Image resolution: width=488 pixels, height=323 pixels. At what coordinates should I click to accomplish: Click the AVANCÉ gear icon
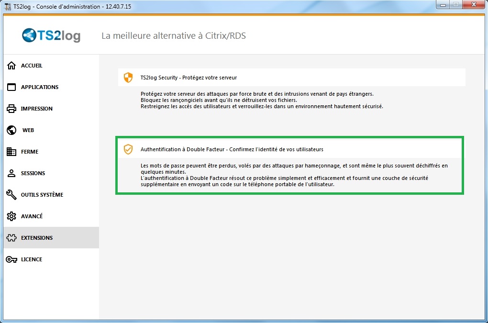click(x=11, y=216)
